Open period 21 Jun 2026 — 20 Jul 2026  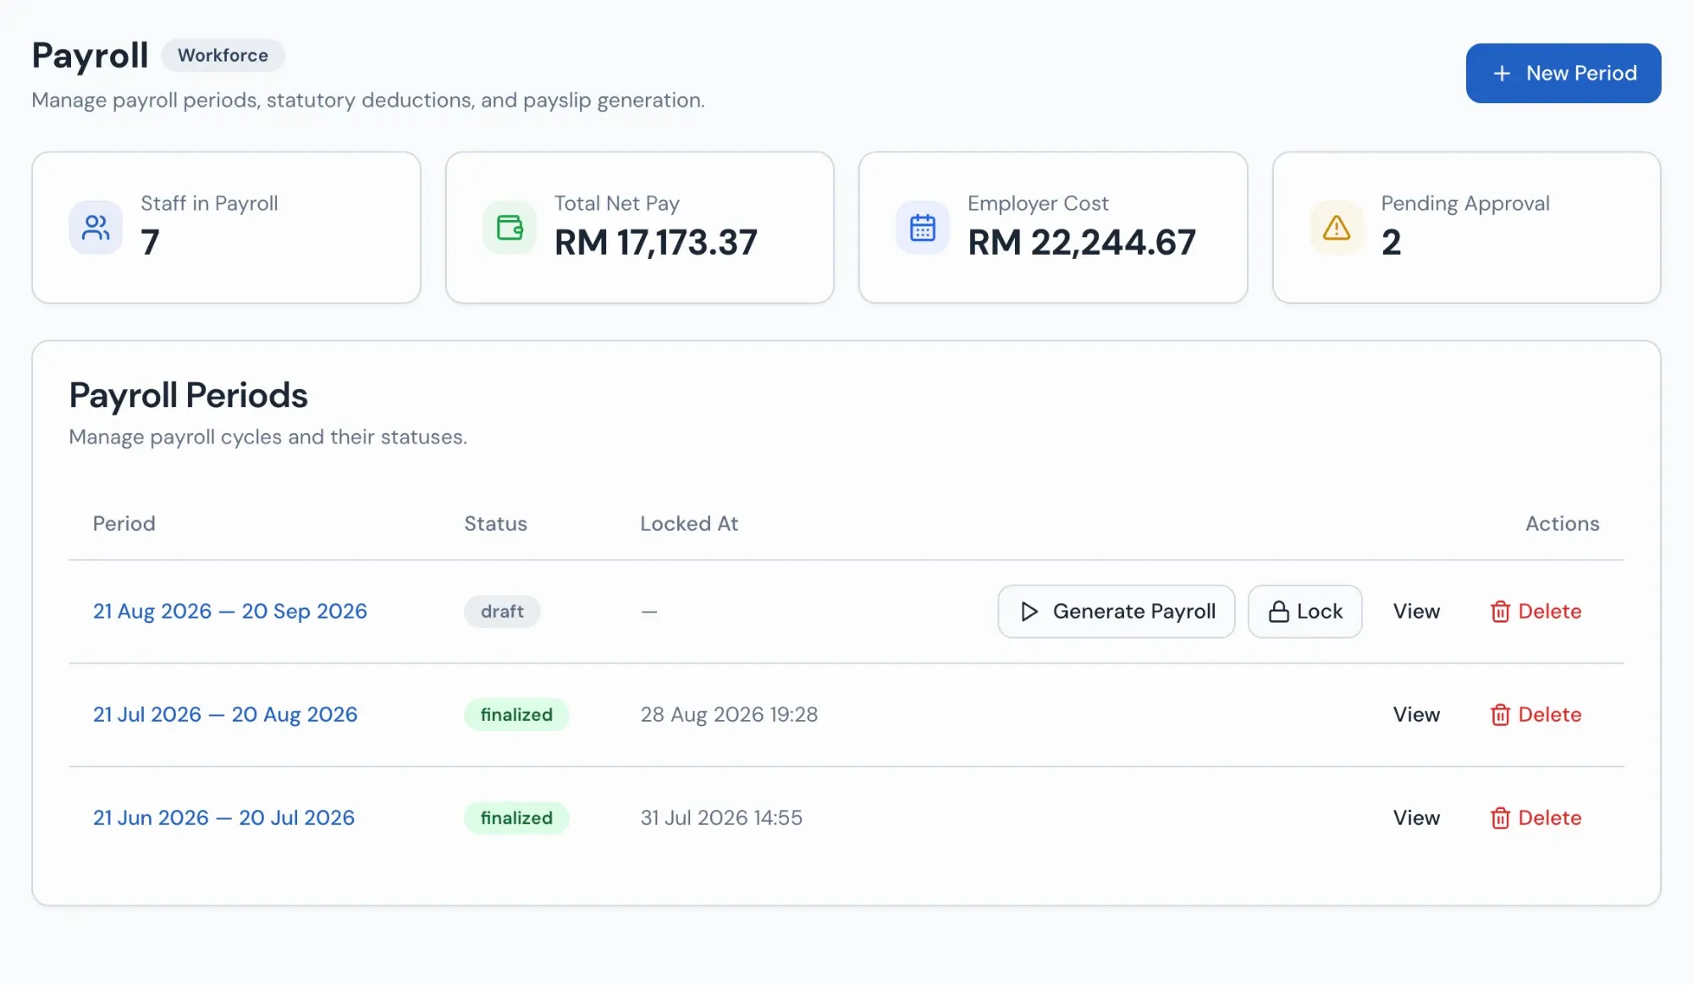tap(223, 818)
